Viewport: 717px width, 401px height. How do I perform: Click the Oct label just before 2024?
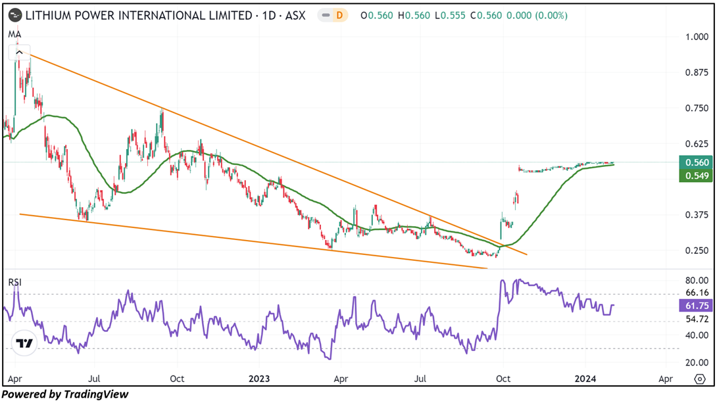click(x=503, y=379)
